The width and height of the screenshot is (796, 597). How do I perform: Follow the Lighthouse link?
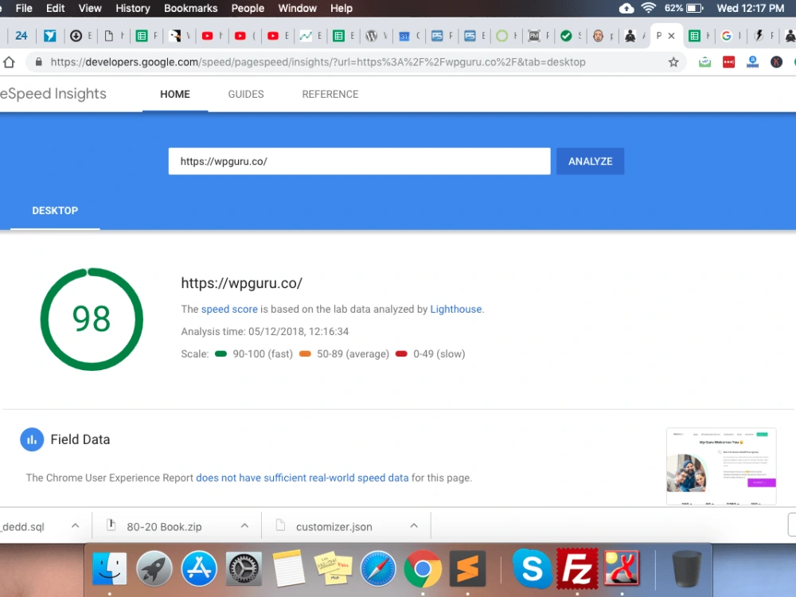point(456,309)
